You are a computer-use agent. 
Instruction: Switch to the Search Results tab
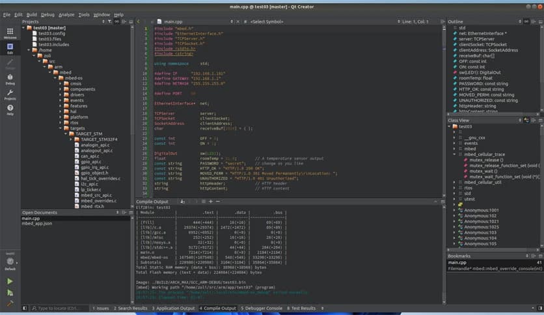pyautogui.click(x=130, y=308)
